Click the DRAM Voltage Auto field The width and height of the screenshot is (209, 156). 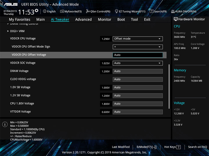click(138, 71)
